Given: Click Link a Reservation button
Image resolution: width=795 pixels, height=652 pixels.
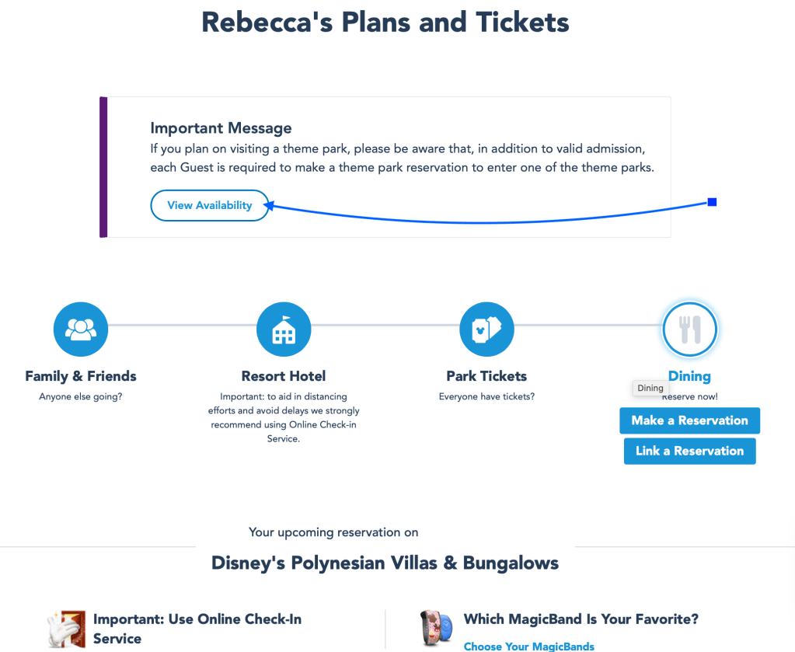Looking at the screenshot, I should [689, 451].
